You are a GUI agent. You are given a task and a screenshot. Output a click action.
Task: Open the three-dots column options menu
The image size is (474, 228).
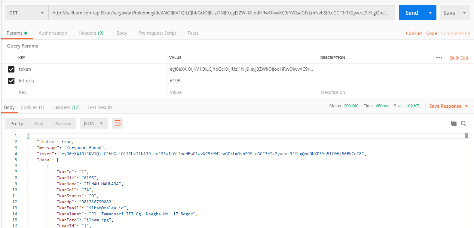(439, 58)
